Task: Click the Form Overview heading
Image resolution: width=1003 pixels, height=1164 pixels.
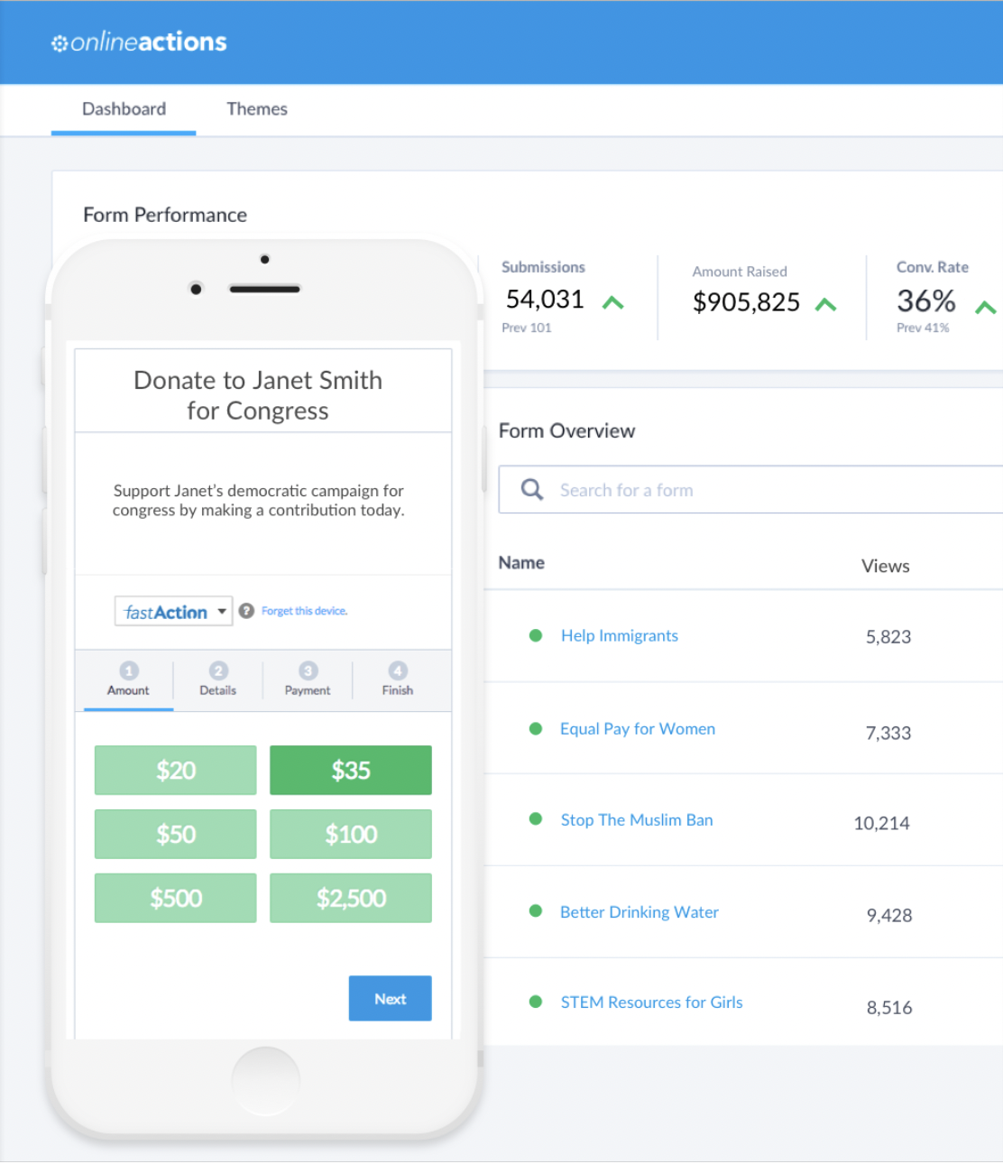Action: [x=567, y=430]
